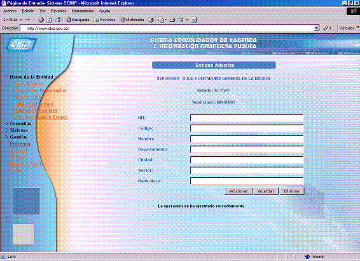Open the Edición menu
Viewport: 360px width, 261px height.
click(28, 11)
